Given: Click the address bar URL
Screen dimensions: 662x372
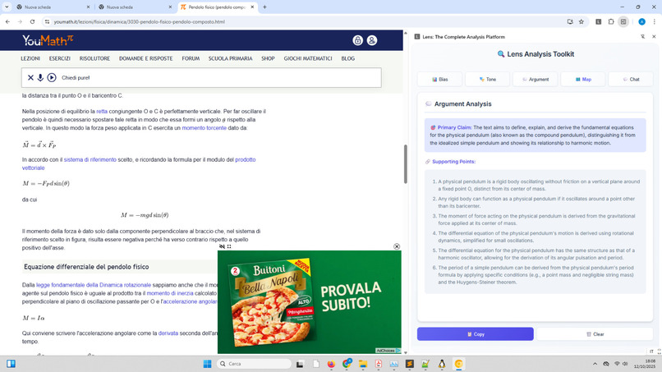Looking at the screenshot, I should pos(140,21).
